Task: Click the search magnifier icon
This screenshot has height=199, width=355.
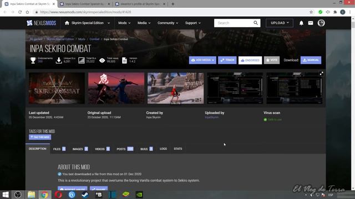Action: [x=256, y=23]
